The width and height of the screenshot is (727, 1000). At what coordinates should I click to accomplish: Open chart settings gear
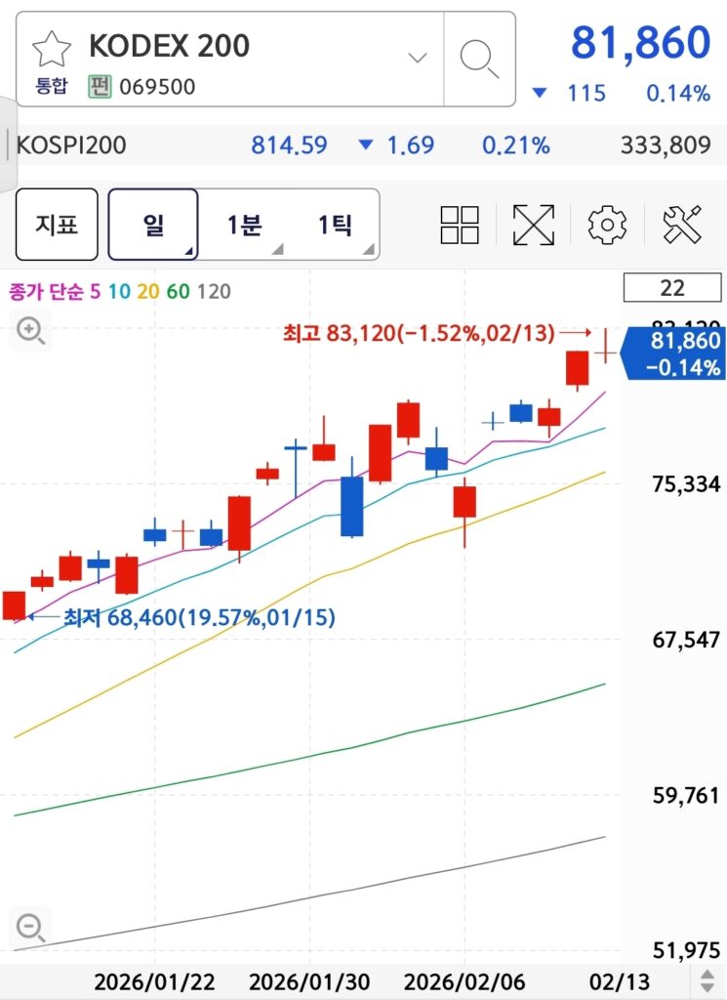(607, 225)
